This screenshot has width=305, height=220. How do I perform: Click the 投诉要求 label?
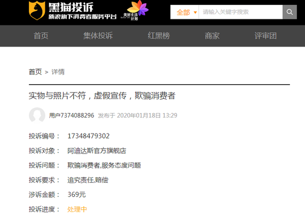click(x=44, y=180)
